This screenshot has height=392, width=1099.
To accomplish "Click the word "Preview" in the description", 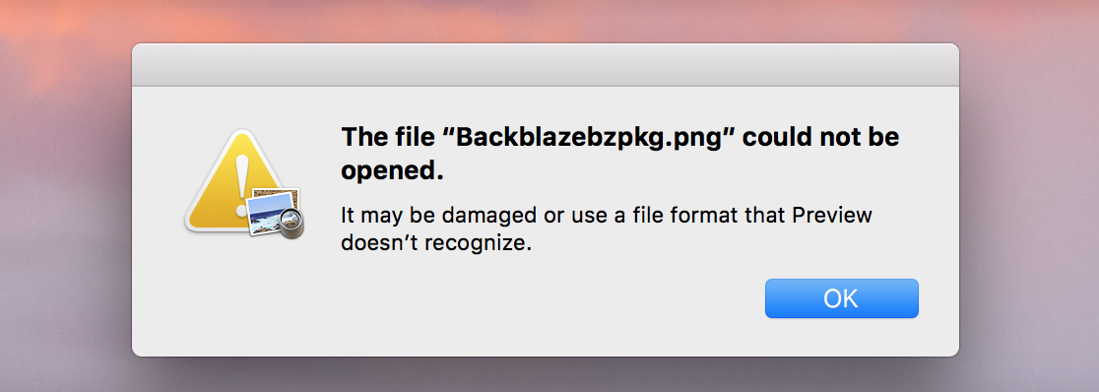I will pos(832,215).
